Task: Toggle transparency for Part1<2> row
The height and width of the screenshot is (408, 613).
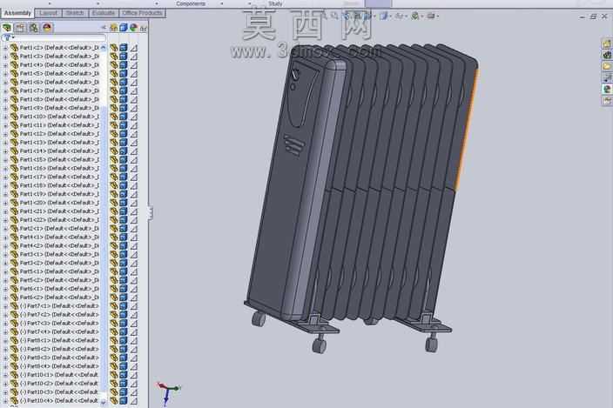Action: click(x=134, y=48)
